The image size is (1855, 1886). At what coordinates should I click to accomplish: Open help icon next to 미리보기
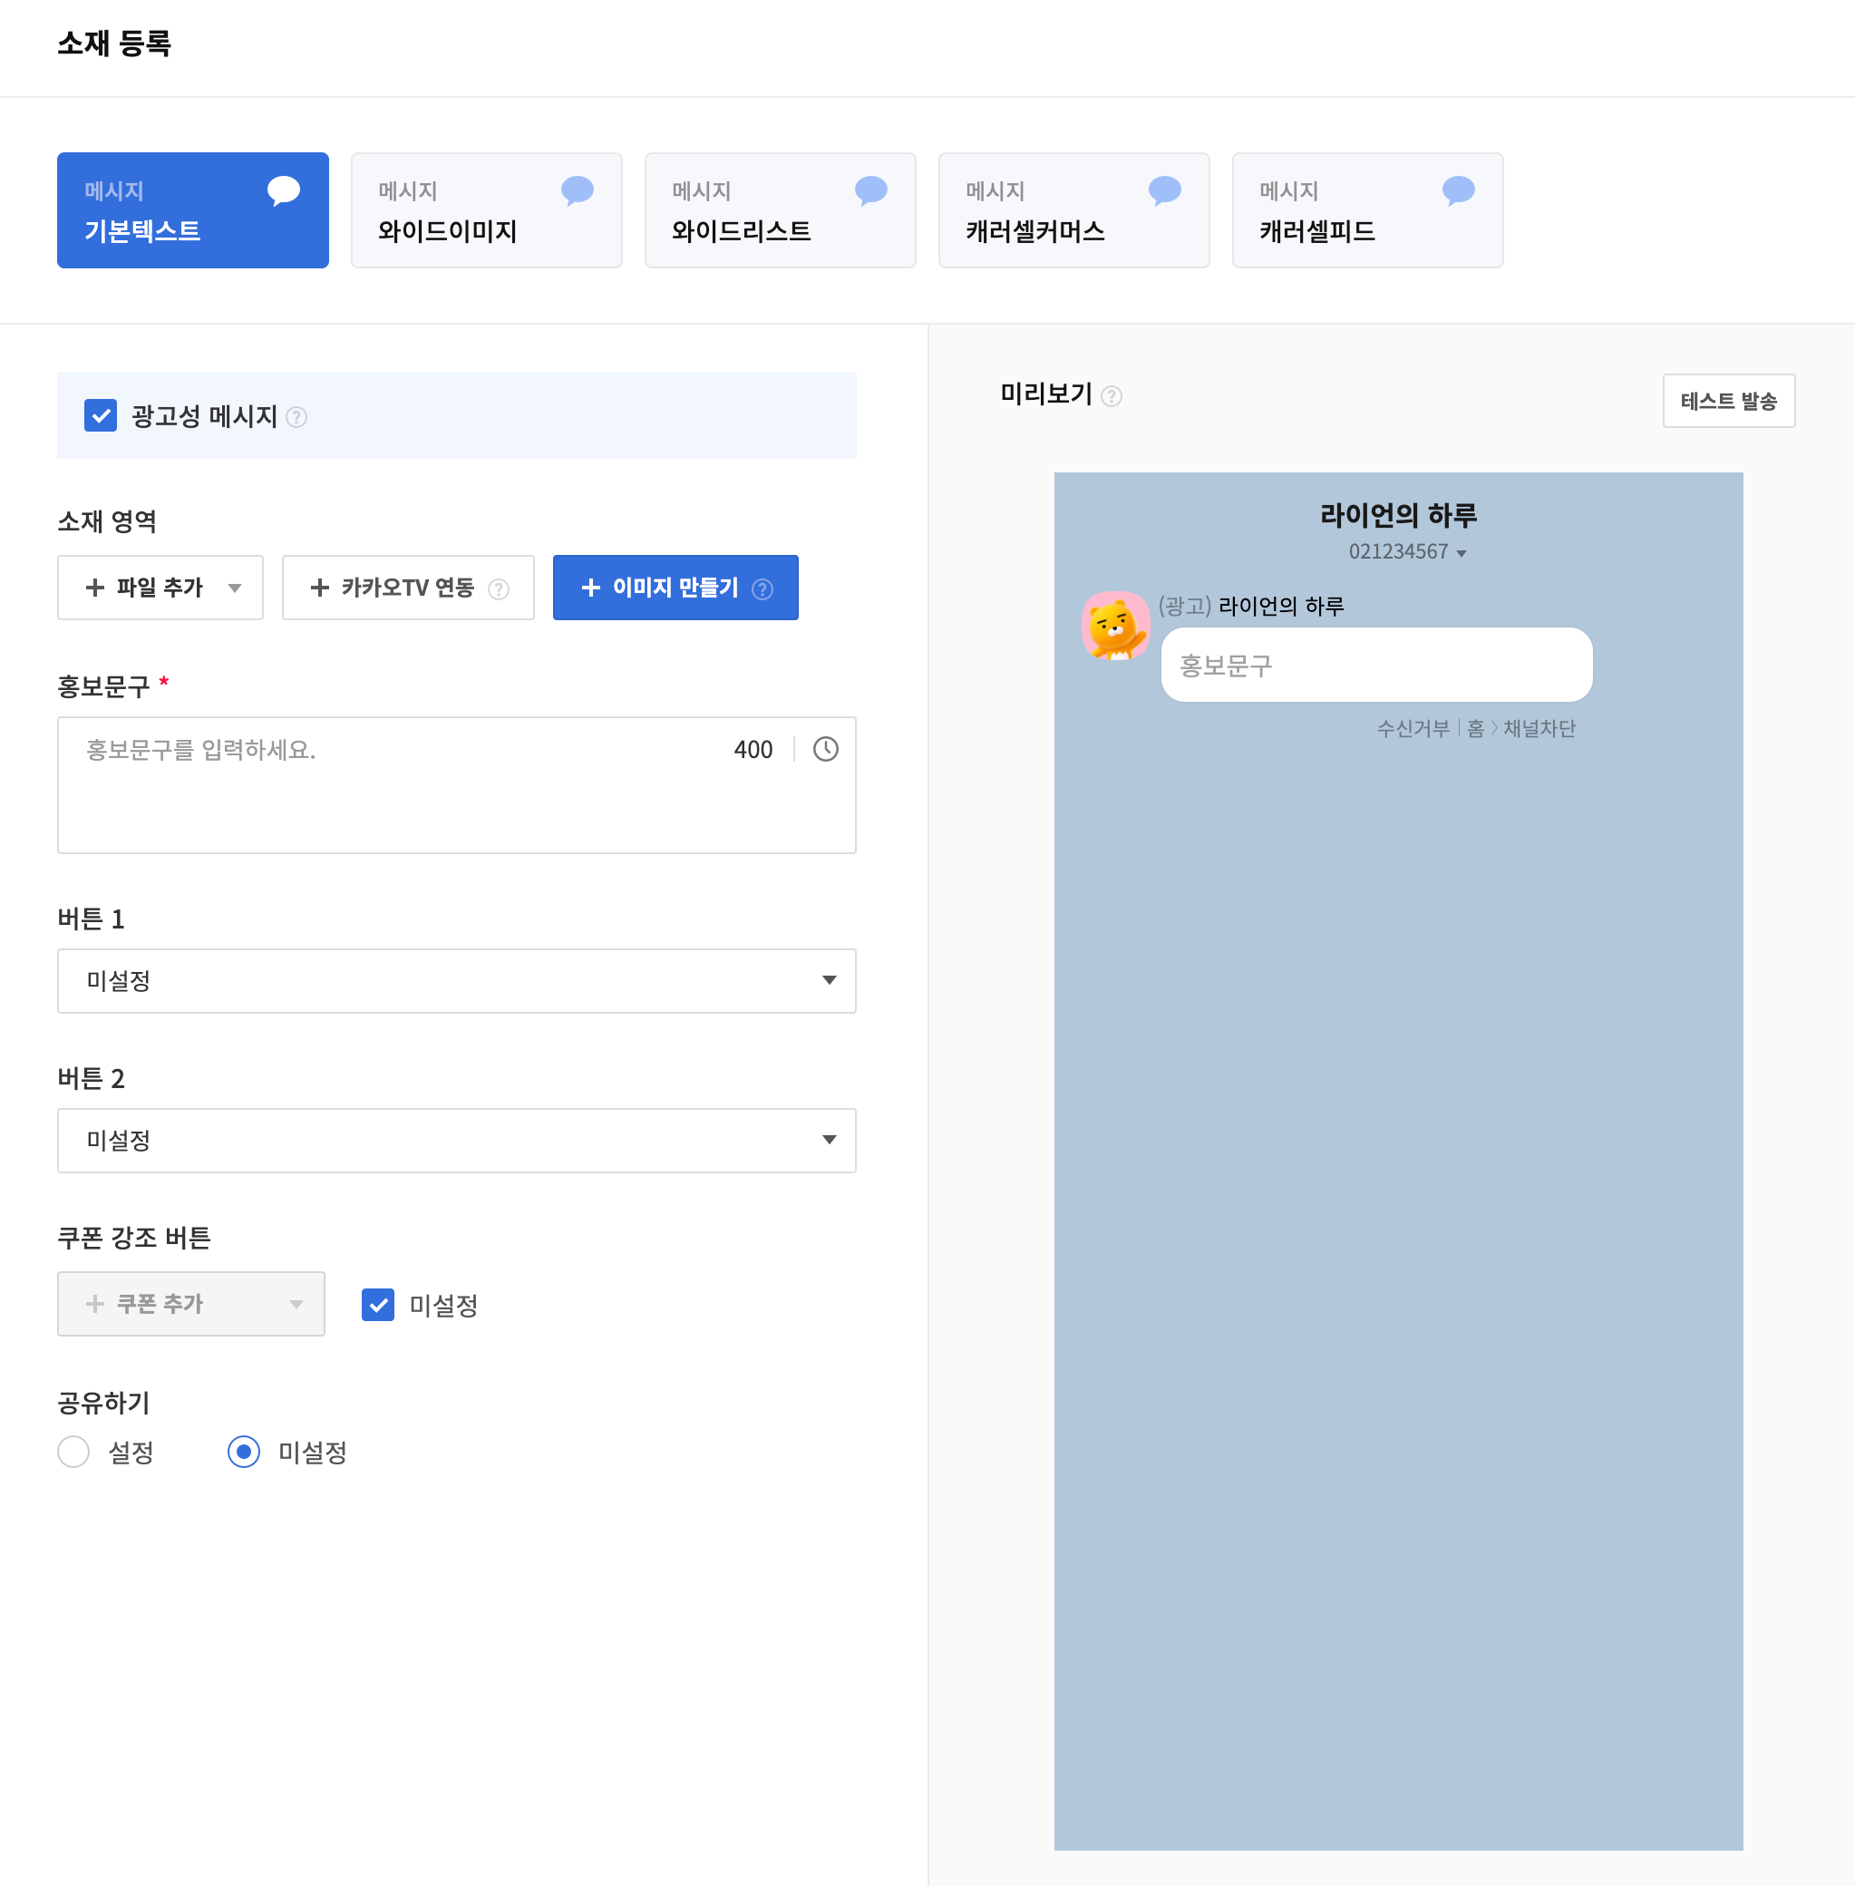1112,396
